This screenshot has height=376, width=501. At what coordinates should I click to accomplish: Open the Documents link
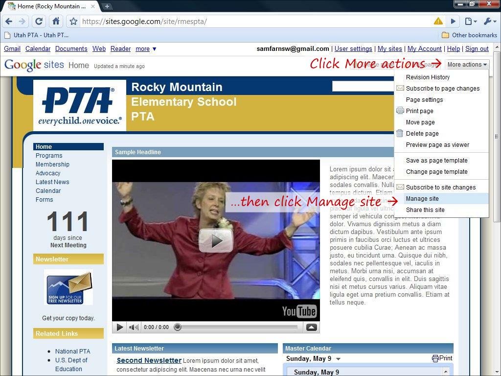[71, 48]
